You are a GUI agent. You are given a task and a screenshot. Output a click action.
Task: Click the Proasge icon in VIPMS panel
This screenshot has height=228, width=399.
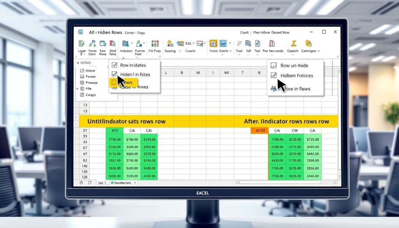click(x=82, y=83)
